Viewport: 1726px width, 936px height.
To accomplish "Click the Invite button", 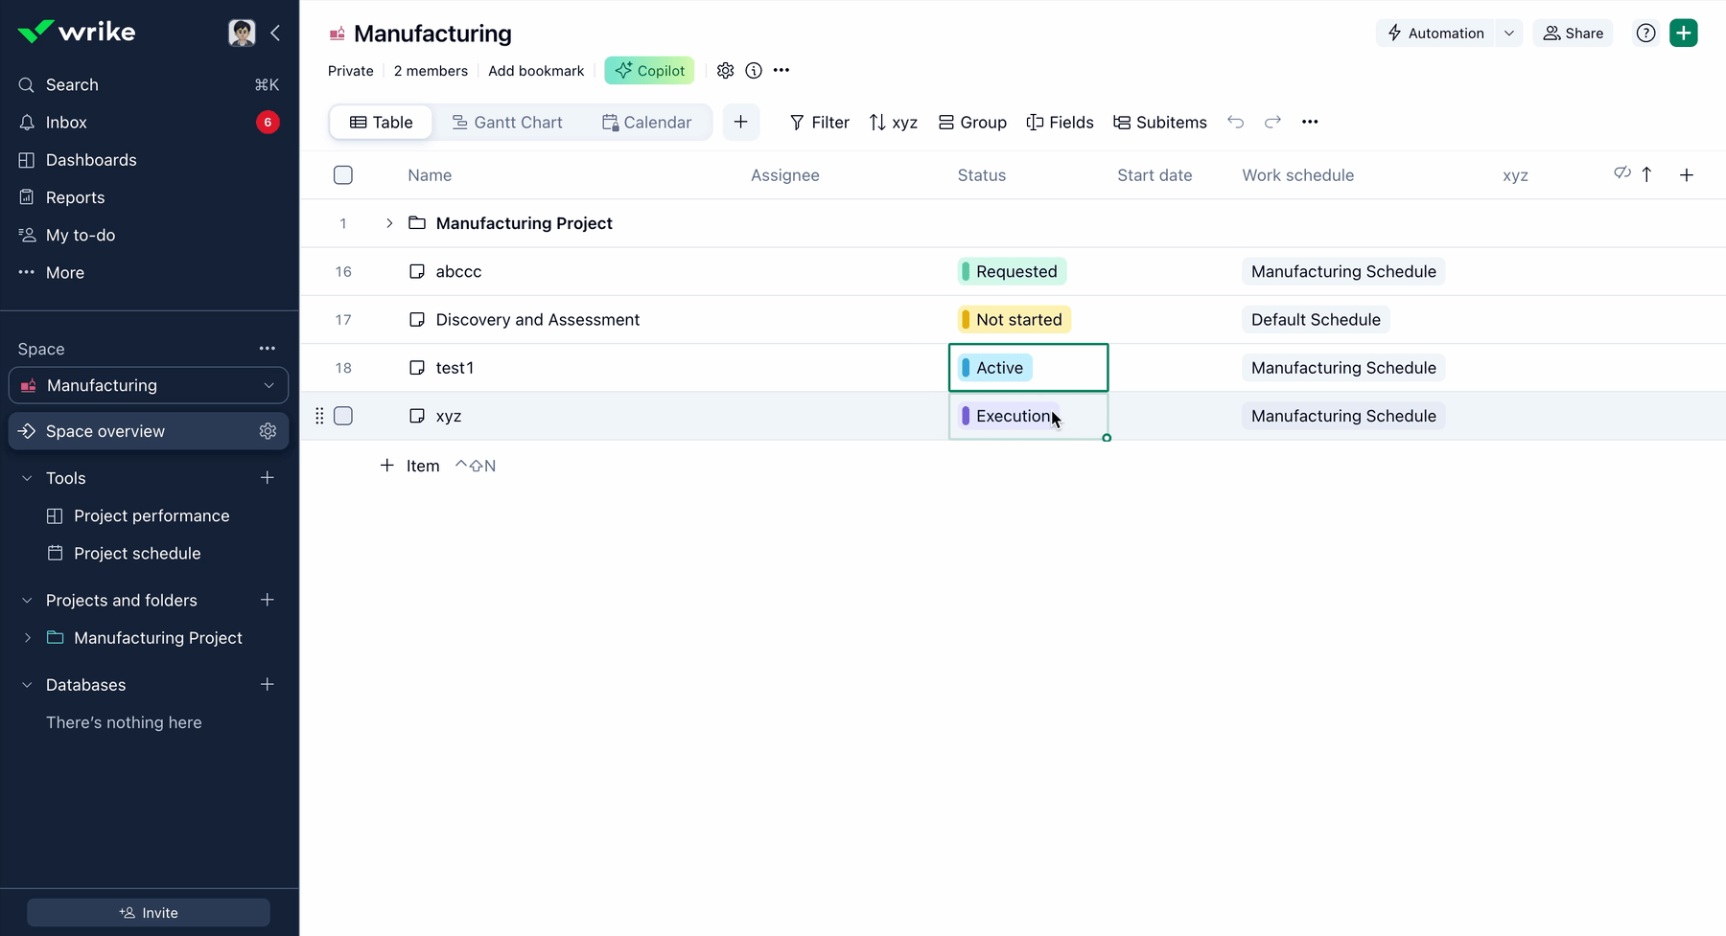I will click(149, 912).
